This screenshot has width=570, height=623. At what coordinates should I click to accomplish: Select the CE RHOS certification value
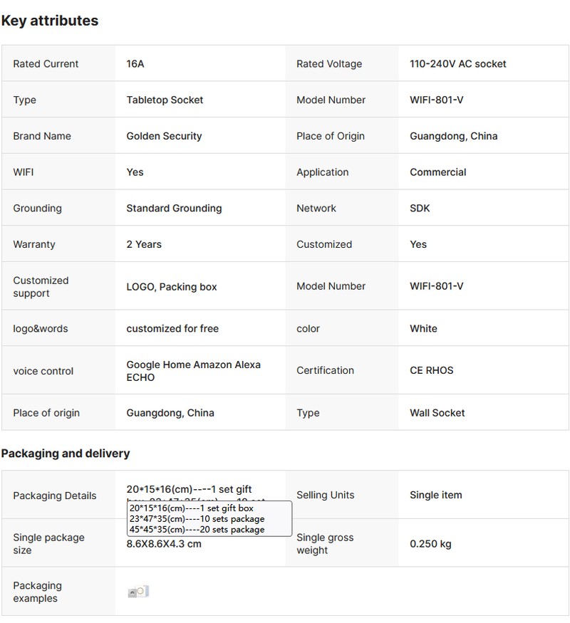[x=431, y=370]
